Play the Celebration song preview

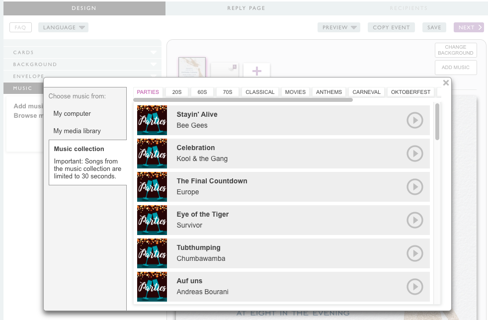point(414,154)
